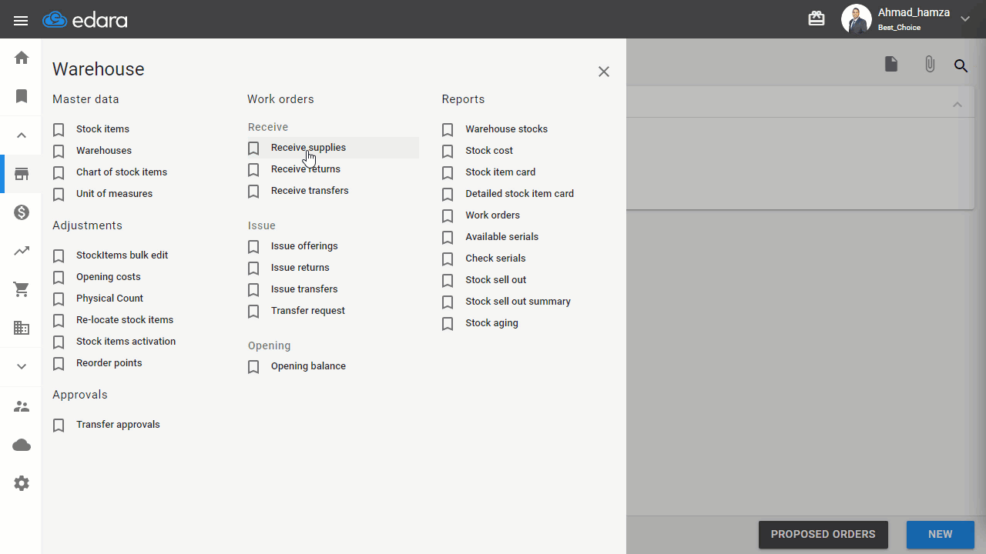Open Stock sell out summary report
Image resolution: width=986 pixels, height=554 pixels.
[518, 302]
